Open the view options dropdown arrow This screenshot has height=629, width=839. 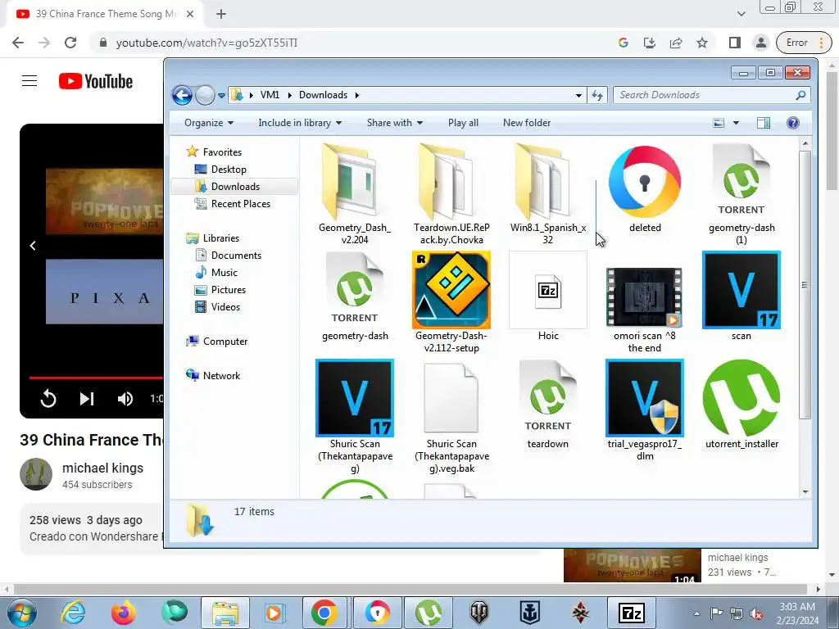pos(736,123)
